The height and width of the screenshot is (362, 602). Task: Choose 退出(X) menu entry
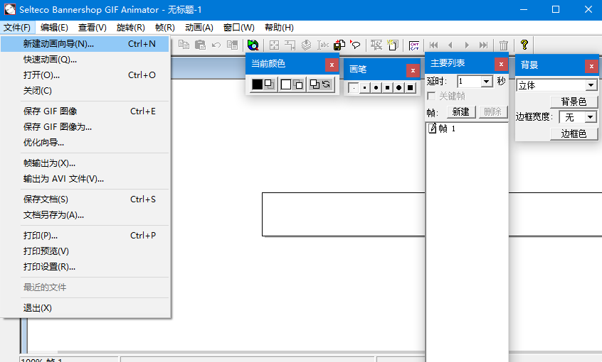(x=85, y=308)
